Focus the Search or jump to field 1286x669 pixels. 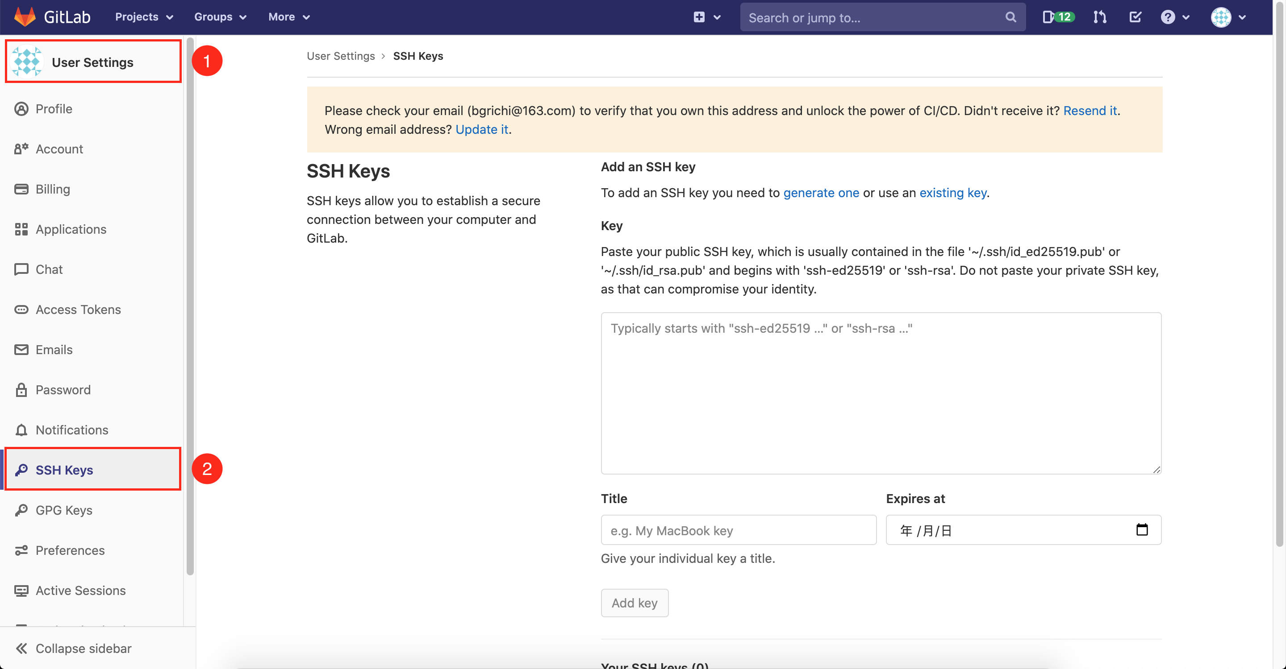coord(883,17)
